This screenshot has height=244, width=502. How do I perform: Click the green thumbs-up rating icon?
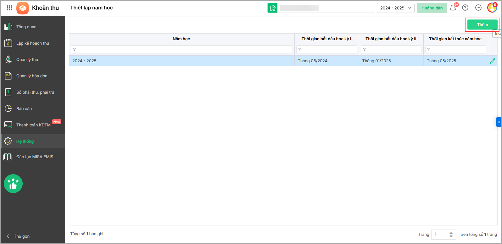pos(13,184)
